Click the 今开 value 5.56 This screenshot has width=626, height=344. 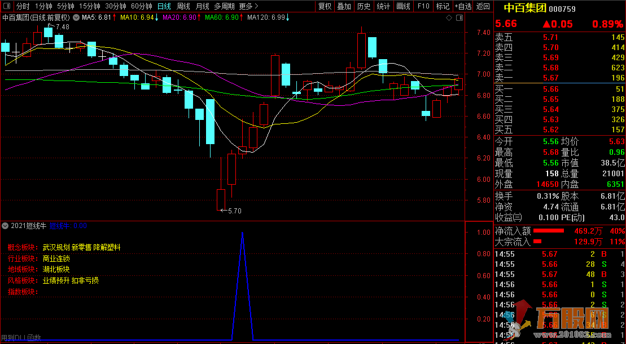[x=550, y=141]
